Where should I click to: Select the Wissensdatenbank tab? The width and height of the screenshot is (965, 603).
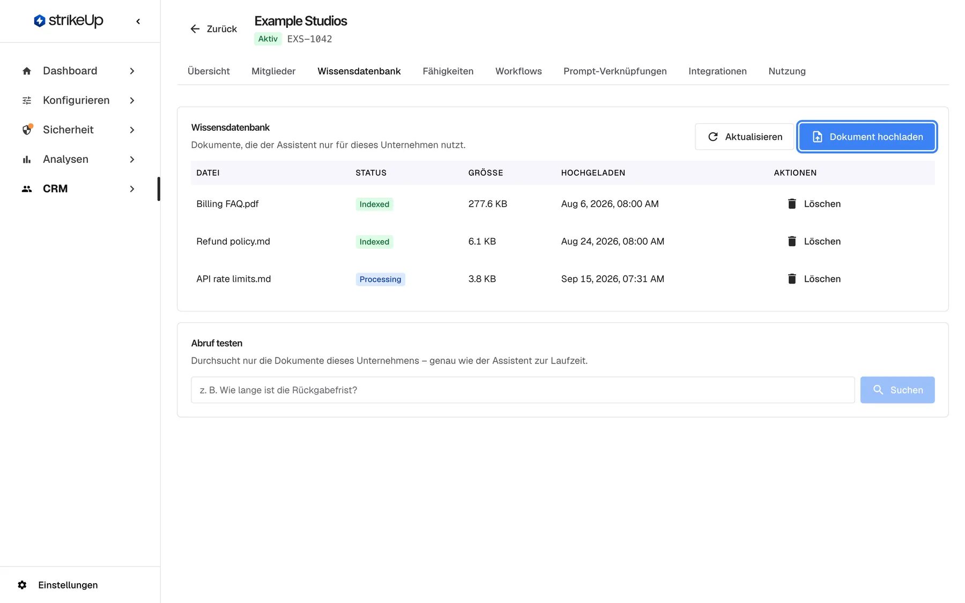coord(359,71)
